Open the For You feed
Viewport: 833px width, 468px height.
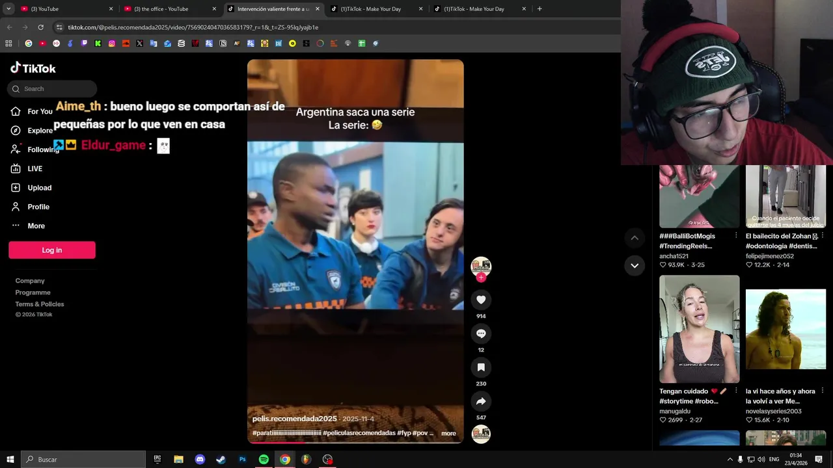click(x=31, y=111)
